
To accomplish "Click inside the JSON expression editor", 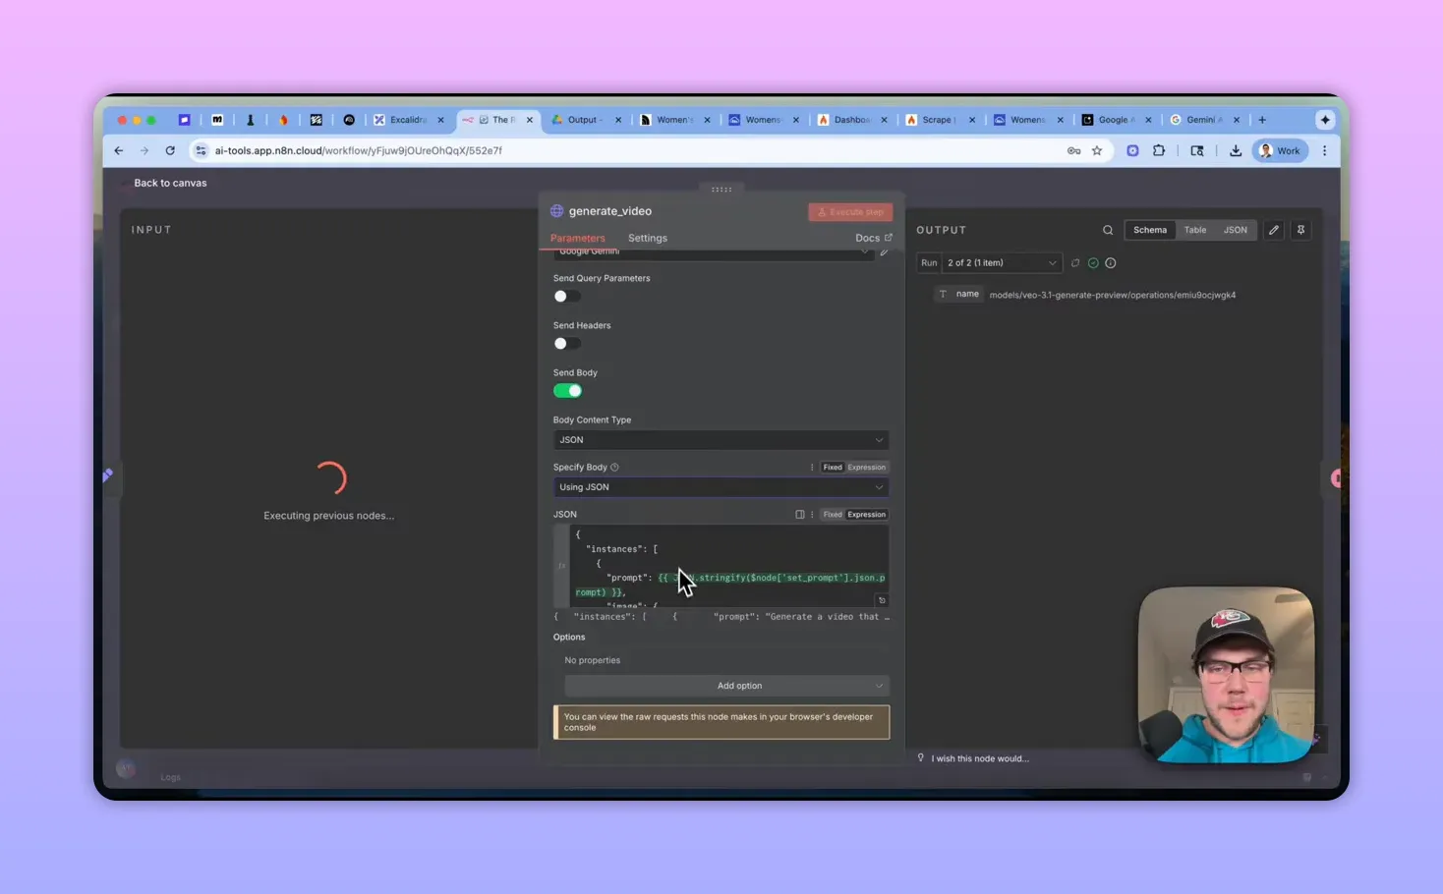I will (727, 566).
